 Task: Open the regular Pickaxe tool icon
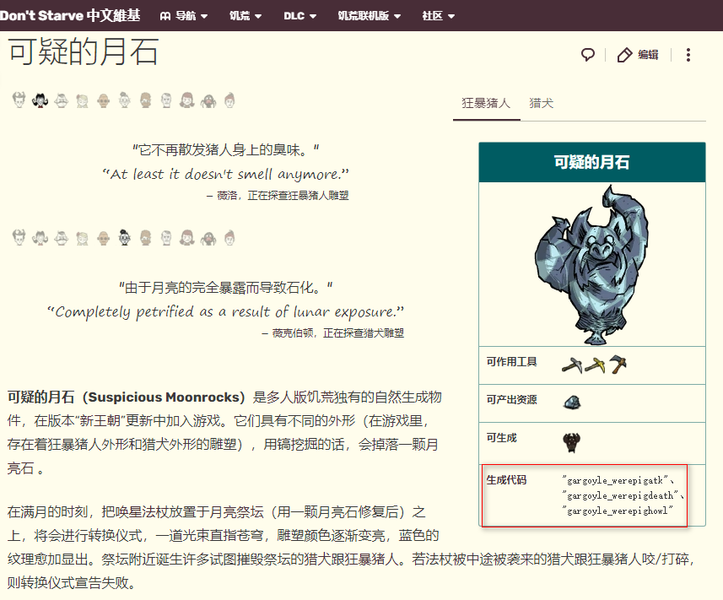click(x=572, y=365)
